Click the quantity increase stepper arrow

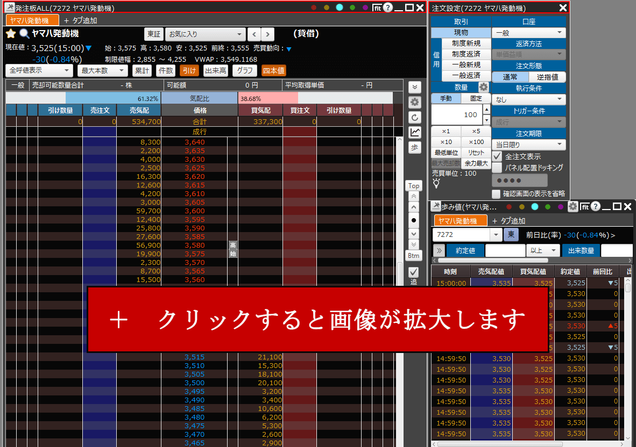tap(487, 110)
